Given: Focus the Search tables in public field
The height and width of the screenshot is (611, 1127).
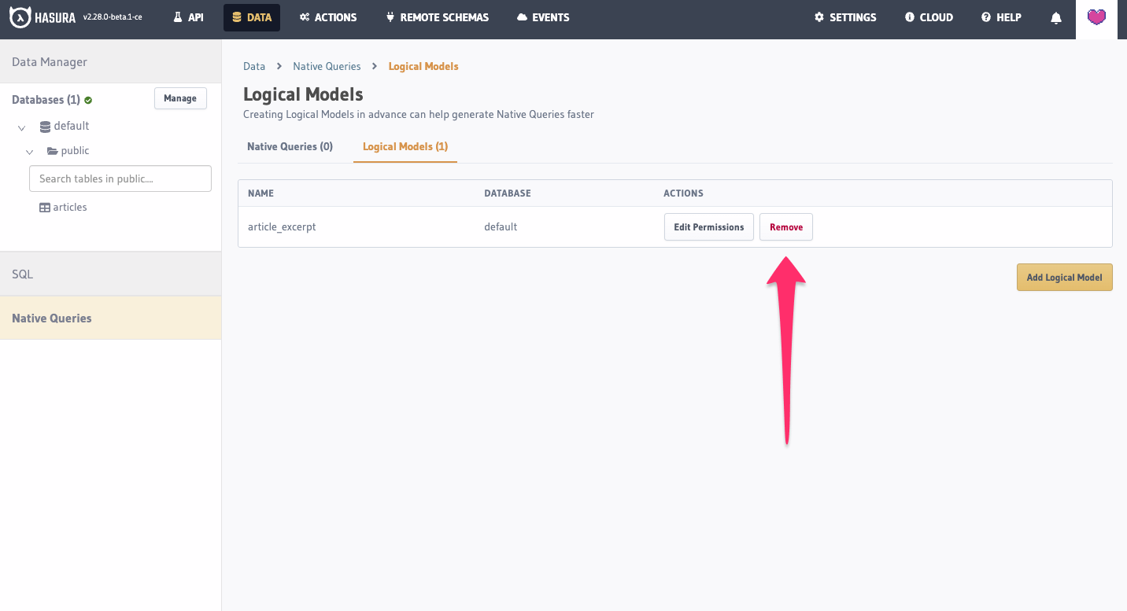Looking at the screenshot, I should click(x=120, y=179).
